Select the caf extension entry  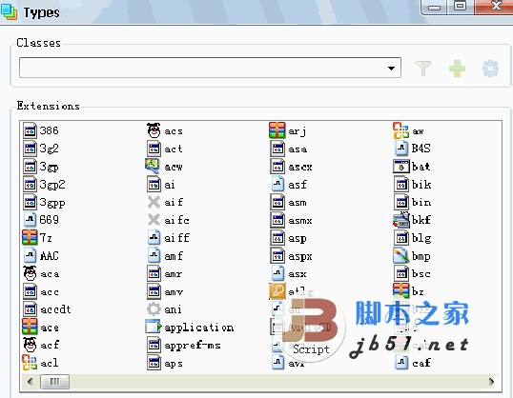(x=413, y=362)
